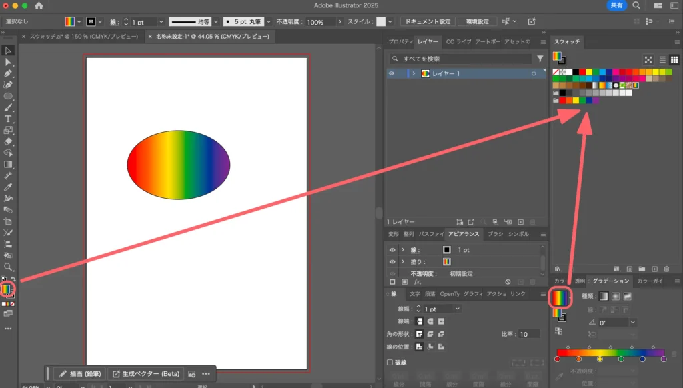Switch to the プロパティ panel tab
Viewport: 683px width, 388px height.
400,42
